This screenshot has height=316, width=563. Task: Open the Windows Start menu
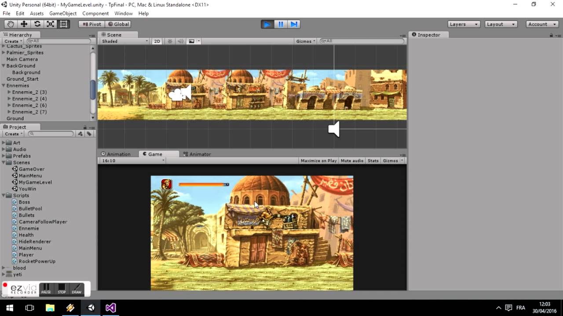point(10,308)
